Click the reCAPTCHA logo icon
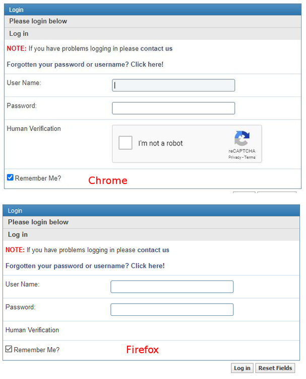The width and height of the screenshot is (306, 379). pos(242,138)
